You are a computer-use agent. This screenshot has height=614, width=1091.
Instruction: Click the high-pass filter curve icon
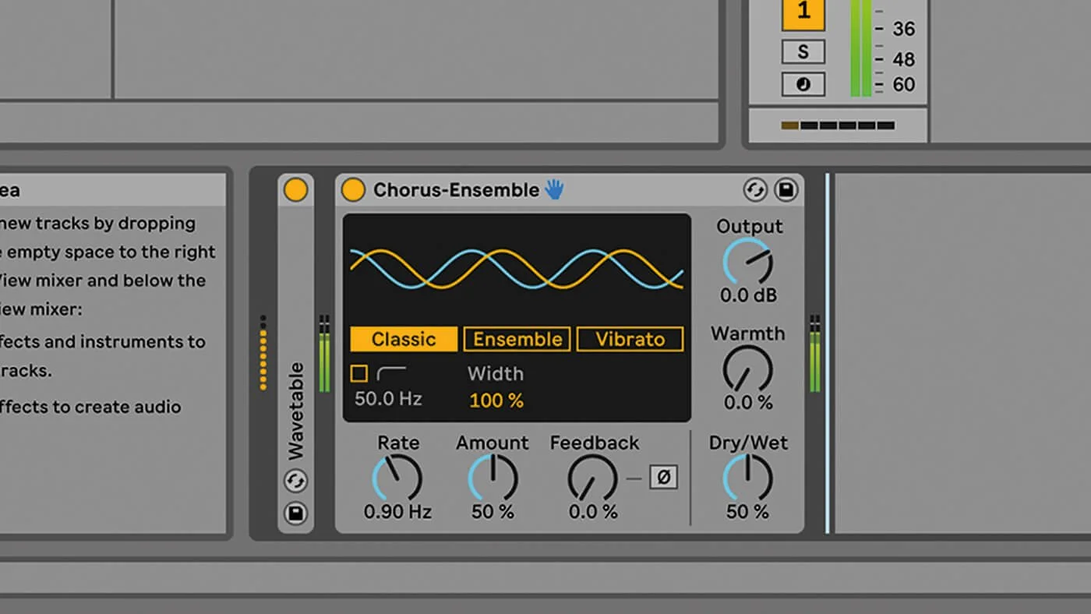coord(392,374)
